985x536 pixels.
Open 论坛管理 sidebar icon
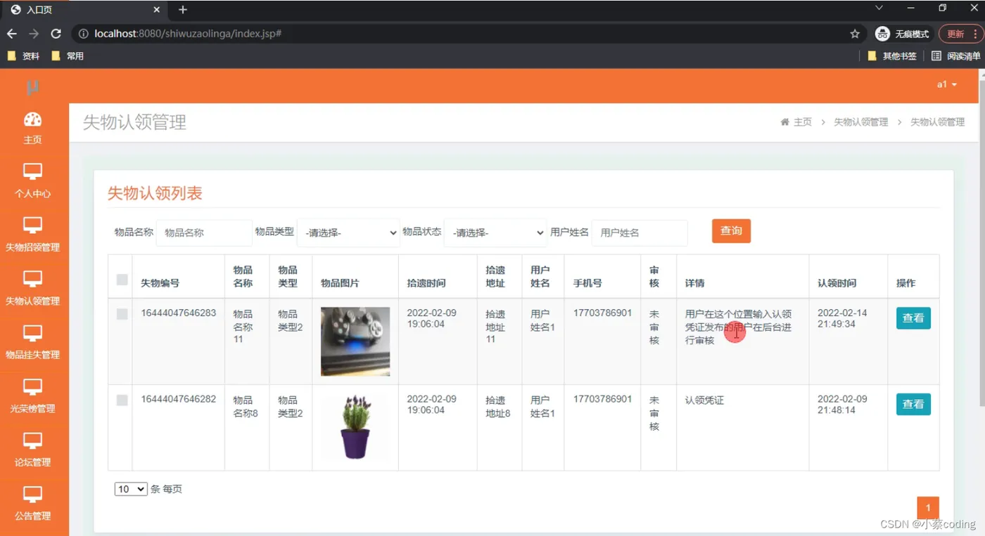pos(33,440)
